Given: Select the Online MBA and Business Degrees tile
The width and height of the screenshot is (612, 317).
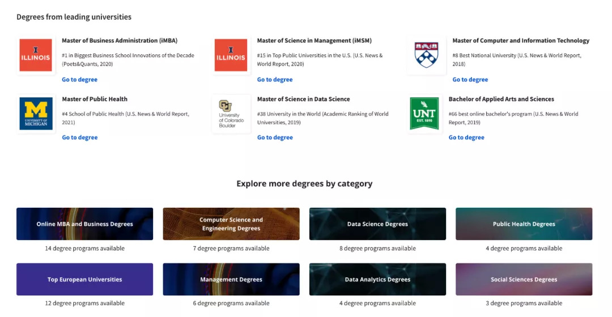Looking at the screenshot, I should (x=84, y=224).
